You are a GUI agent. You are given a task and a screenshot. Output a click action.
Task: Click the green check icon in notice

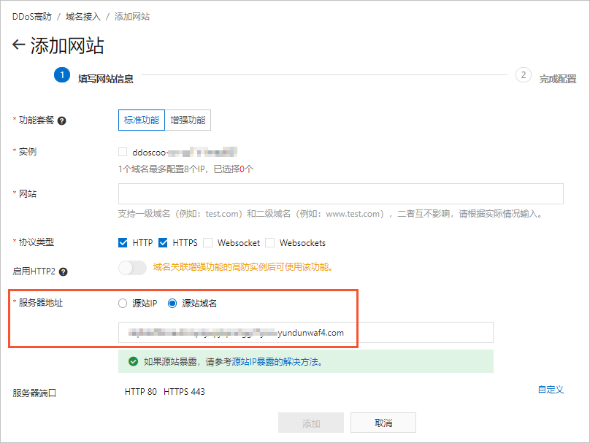point(133,361)
